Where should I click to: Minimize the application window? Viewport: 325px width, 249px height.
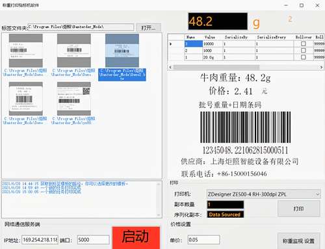pos(286,5)
